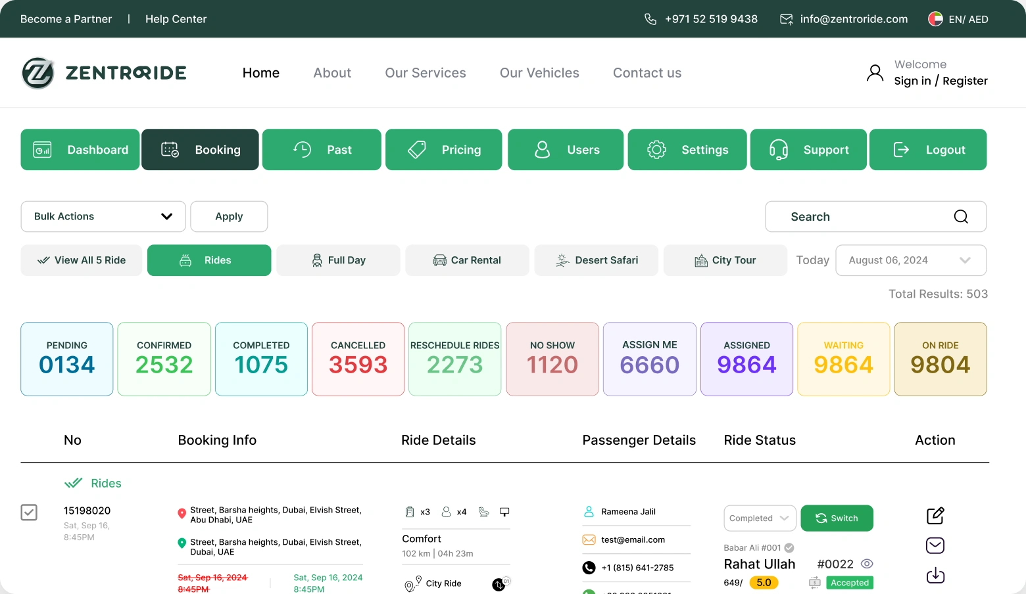Image resolution: width=1026 pixels, height=594 pixels.
Task: Click the UAE flag language icon
Action: pos(935,19)
